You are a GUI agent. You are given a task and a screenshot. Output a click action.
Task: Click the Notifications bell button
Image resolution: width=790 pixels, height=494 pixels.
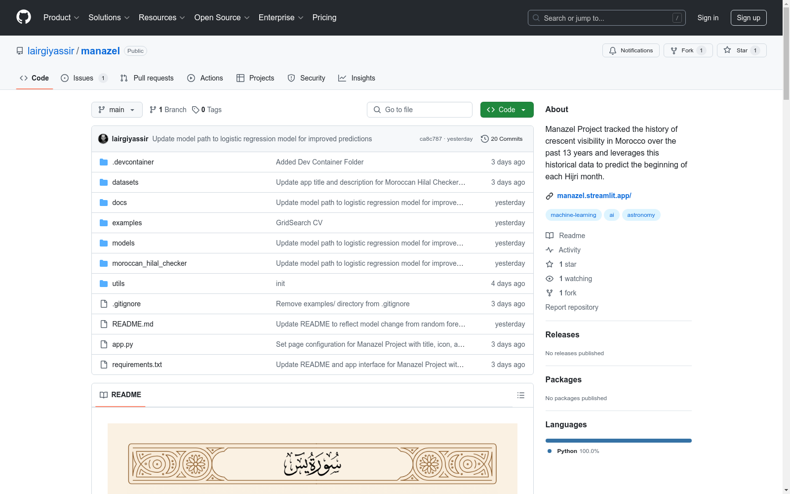(631, 50)
